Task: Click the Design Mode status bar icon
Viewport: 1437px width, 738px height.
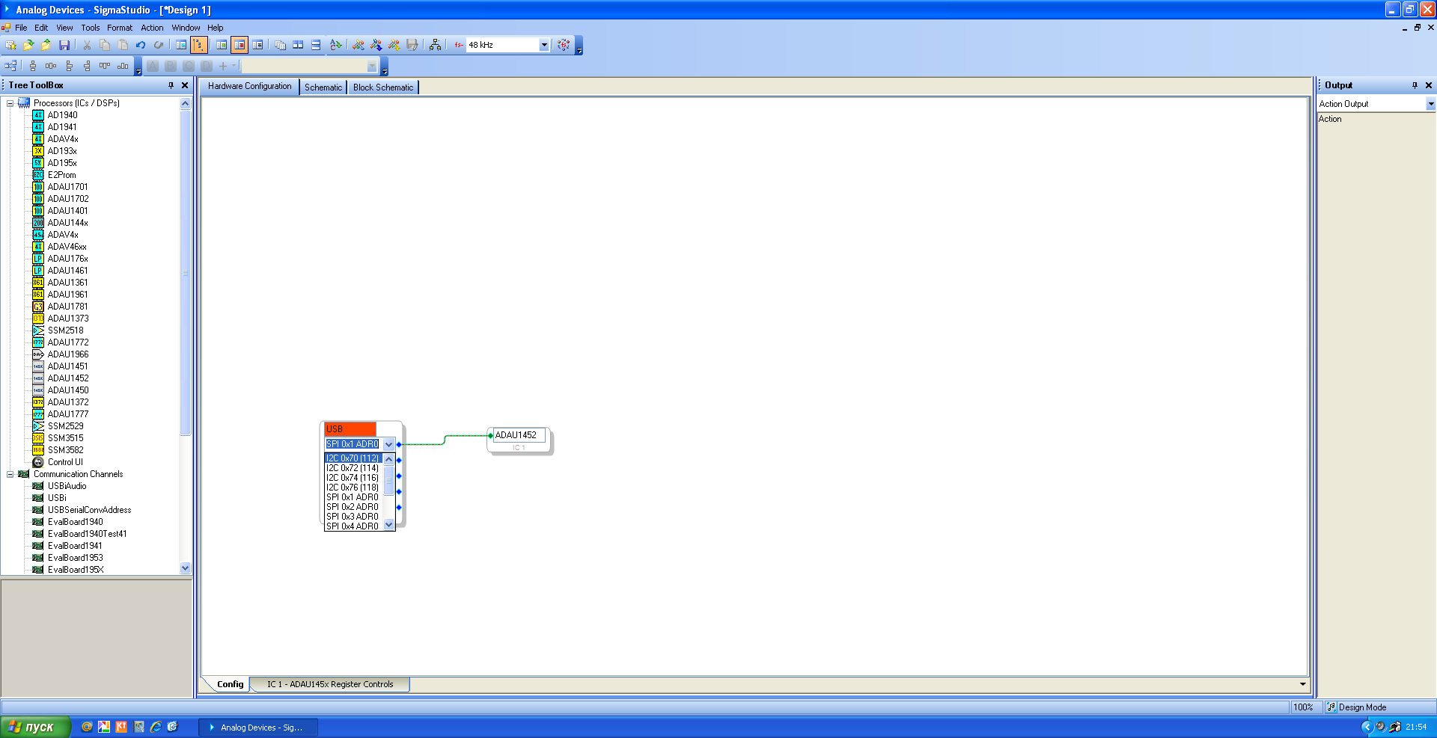Action: point(1331,707)
